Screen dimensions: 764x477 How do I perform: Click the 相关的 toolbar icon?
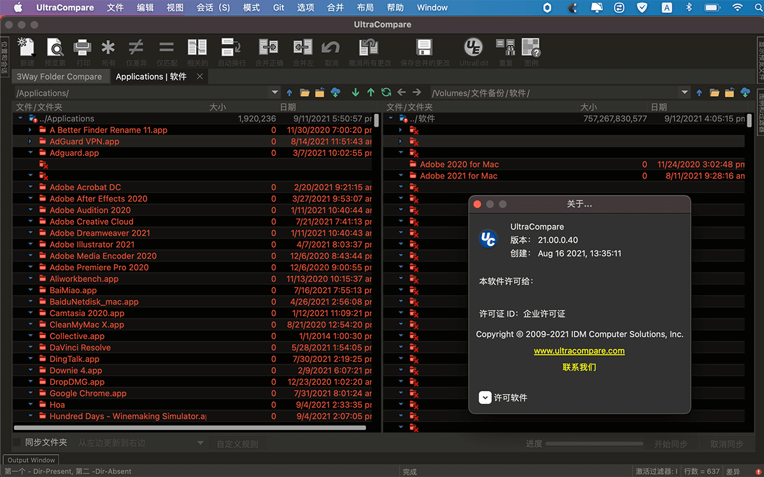coord(197,48)
